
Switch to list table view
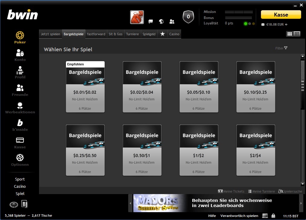coord(297,34)
